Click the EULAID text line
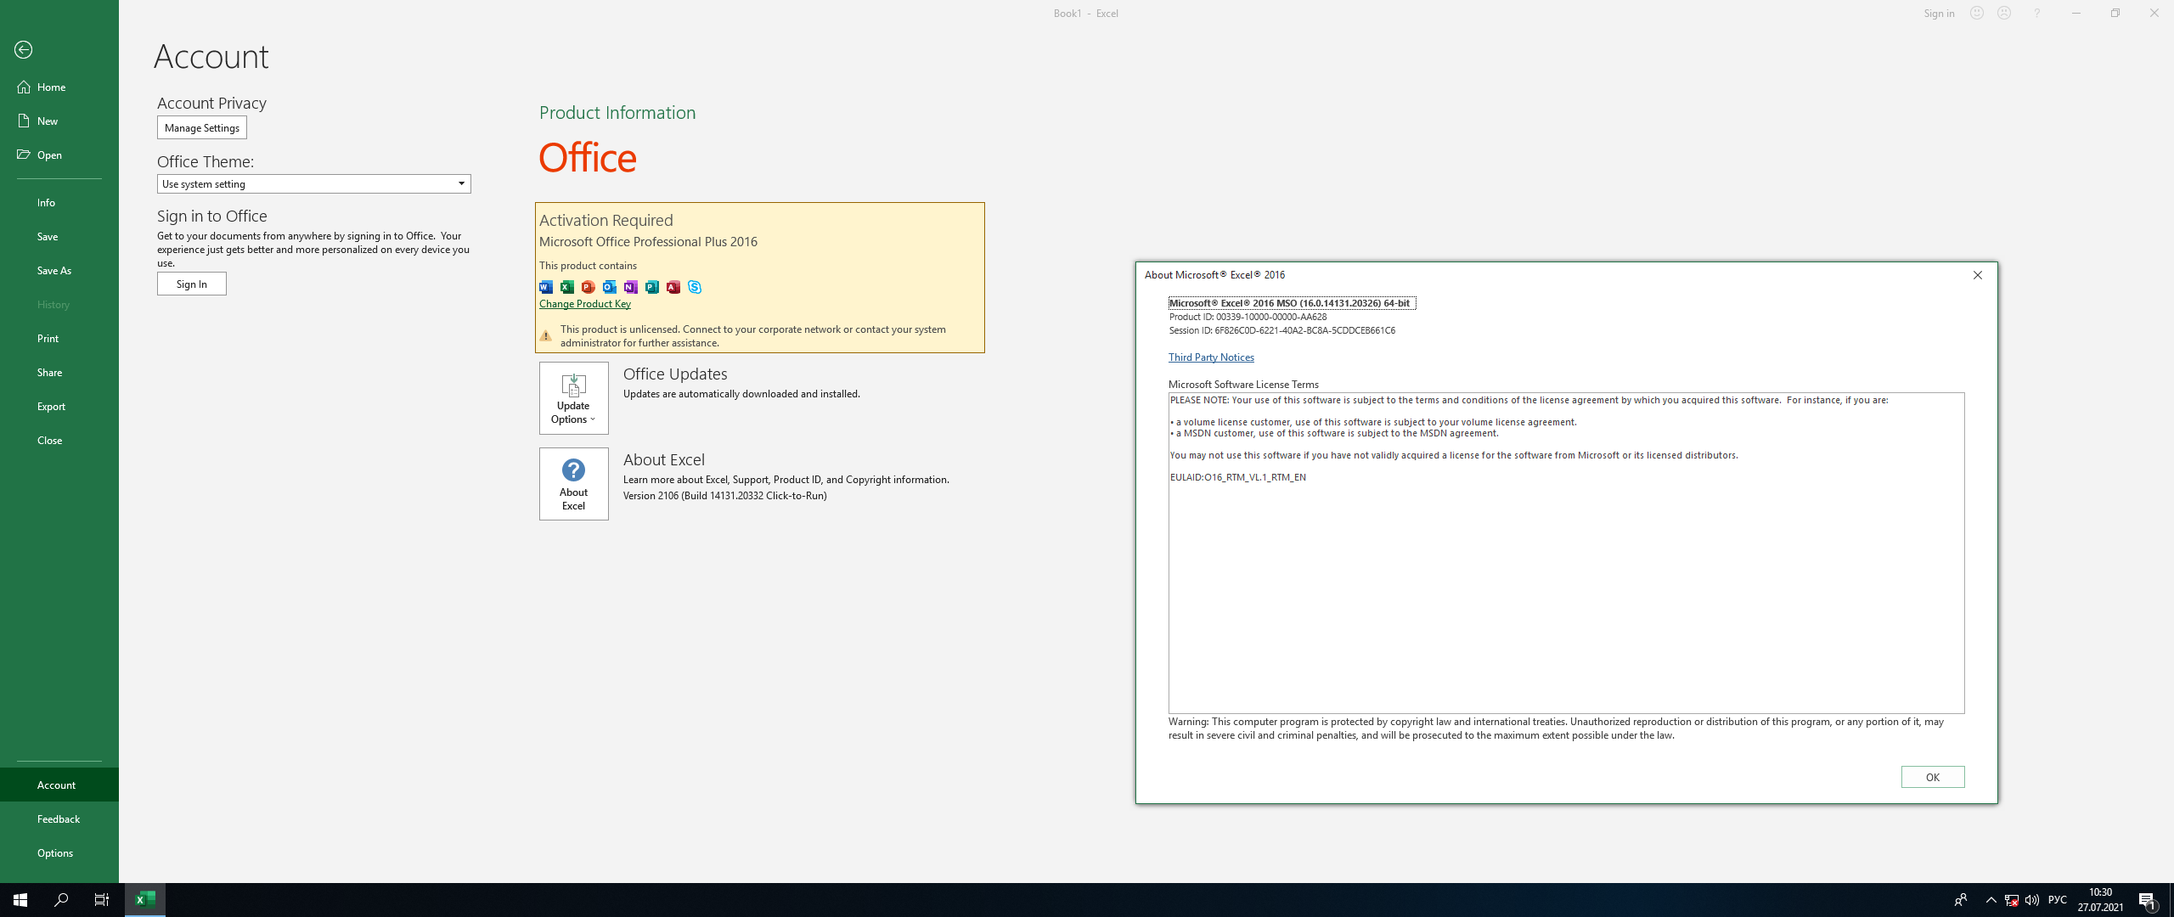The height and width of the screenshot is (917, 2174). click(1238, 477)
